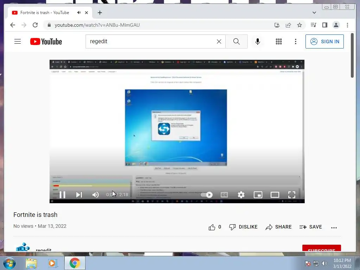Subscribe to the regedit channel

322,248
